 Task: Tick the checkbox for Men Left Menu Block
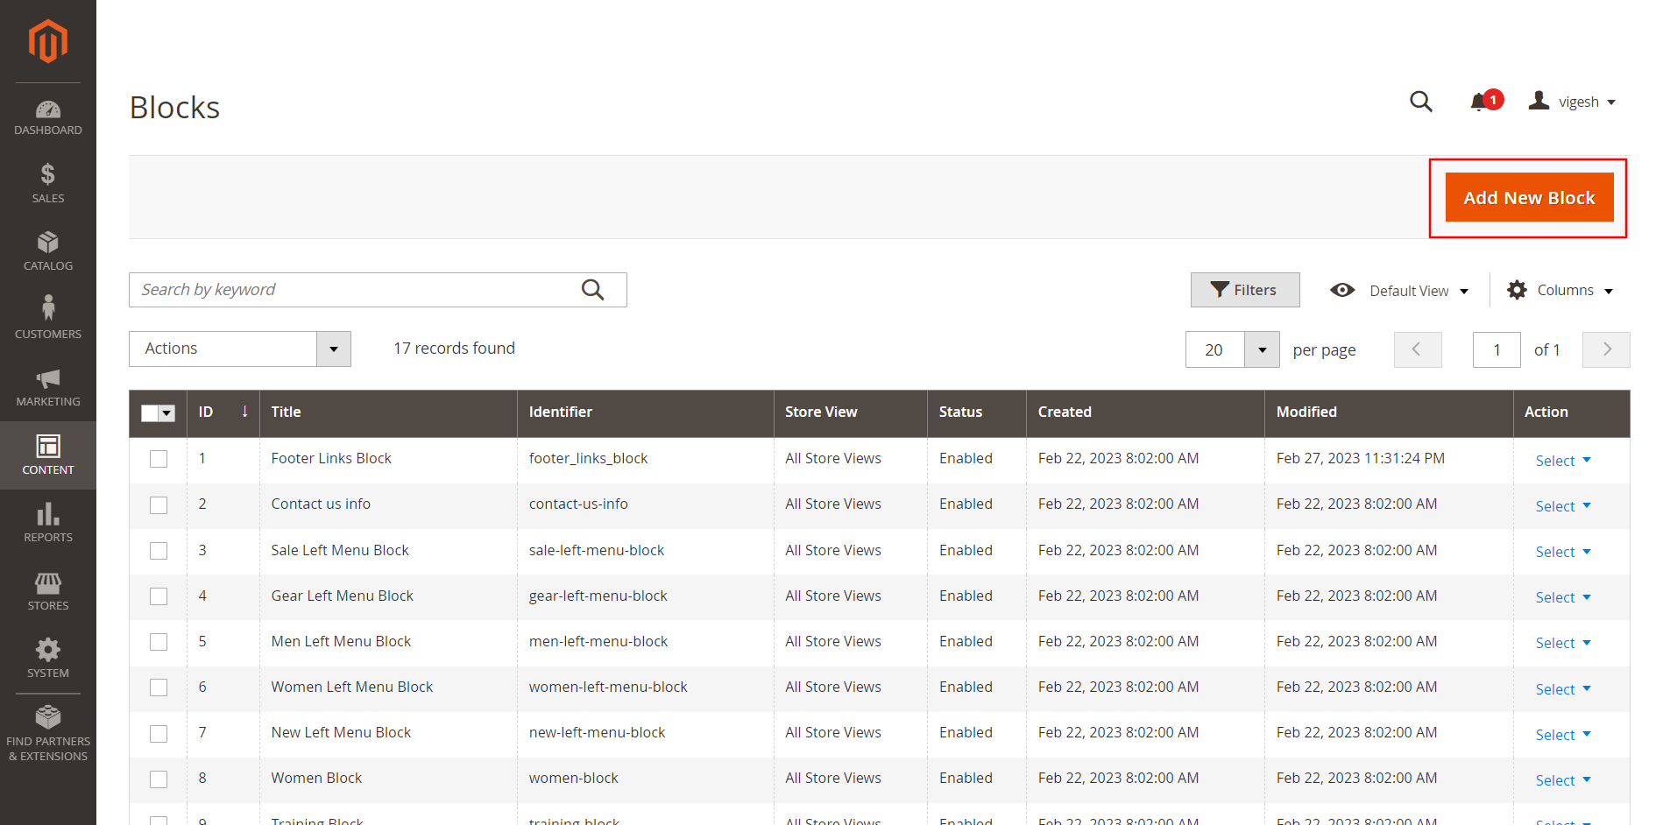tap(159, 642)
